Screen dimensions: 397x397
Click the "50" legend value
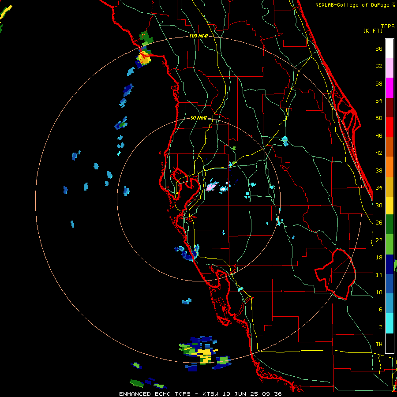(379, 118)
